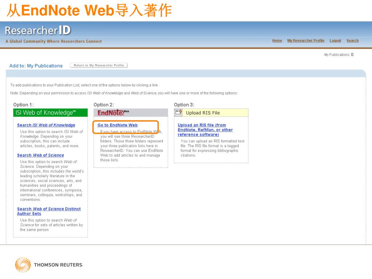
Task: Click the Add to: My Publications heading
Action: pyautogui.click(x=36, y=66)
